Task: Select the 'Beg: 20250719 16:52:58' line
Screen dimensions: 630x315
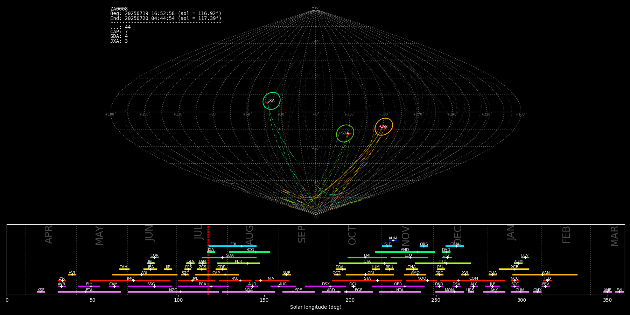Action: [x=166, y=14]
